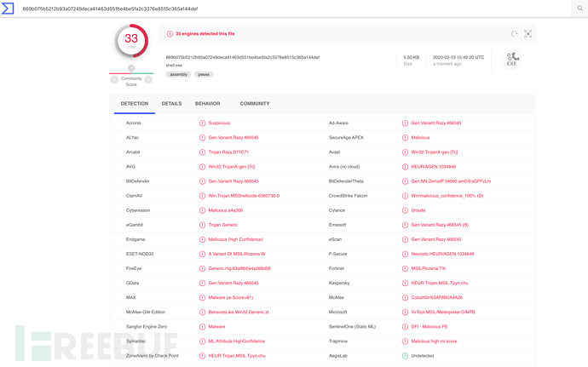Screen dimensions: 588x367
Task: Click the Cylance Unsafe alert icon
Action: pos(405,210)
